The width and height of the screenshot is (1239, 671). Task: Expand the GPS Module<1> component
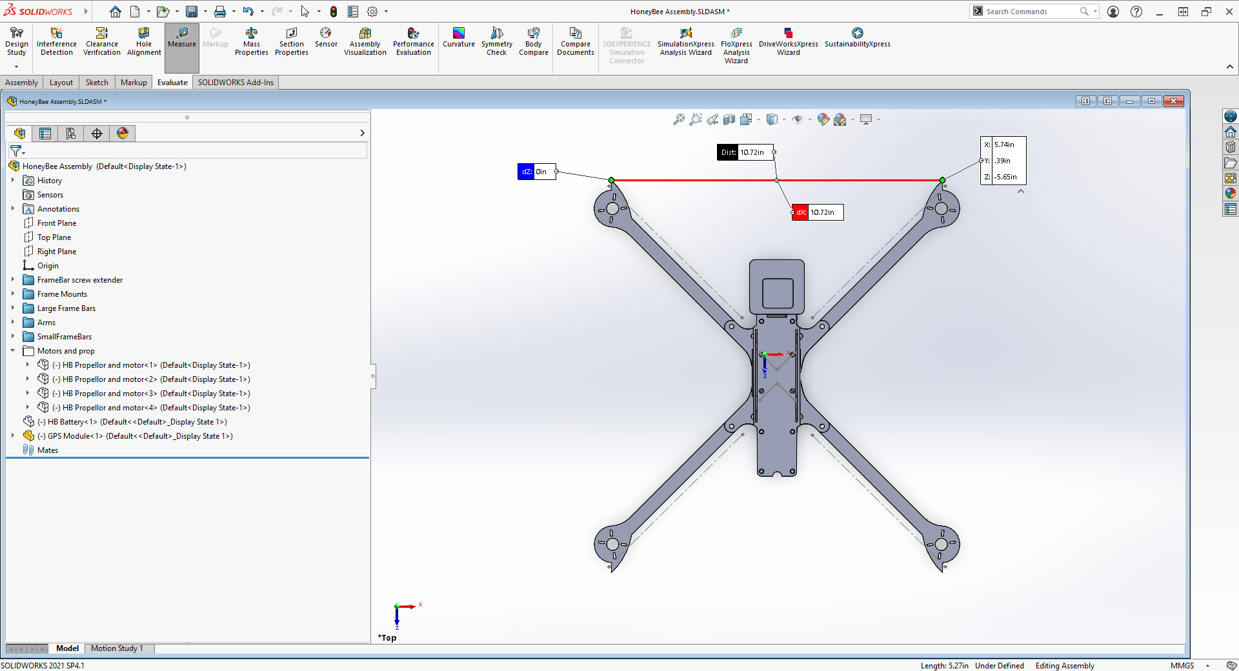13,436
